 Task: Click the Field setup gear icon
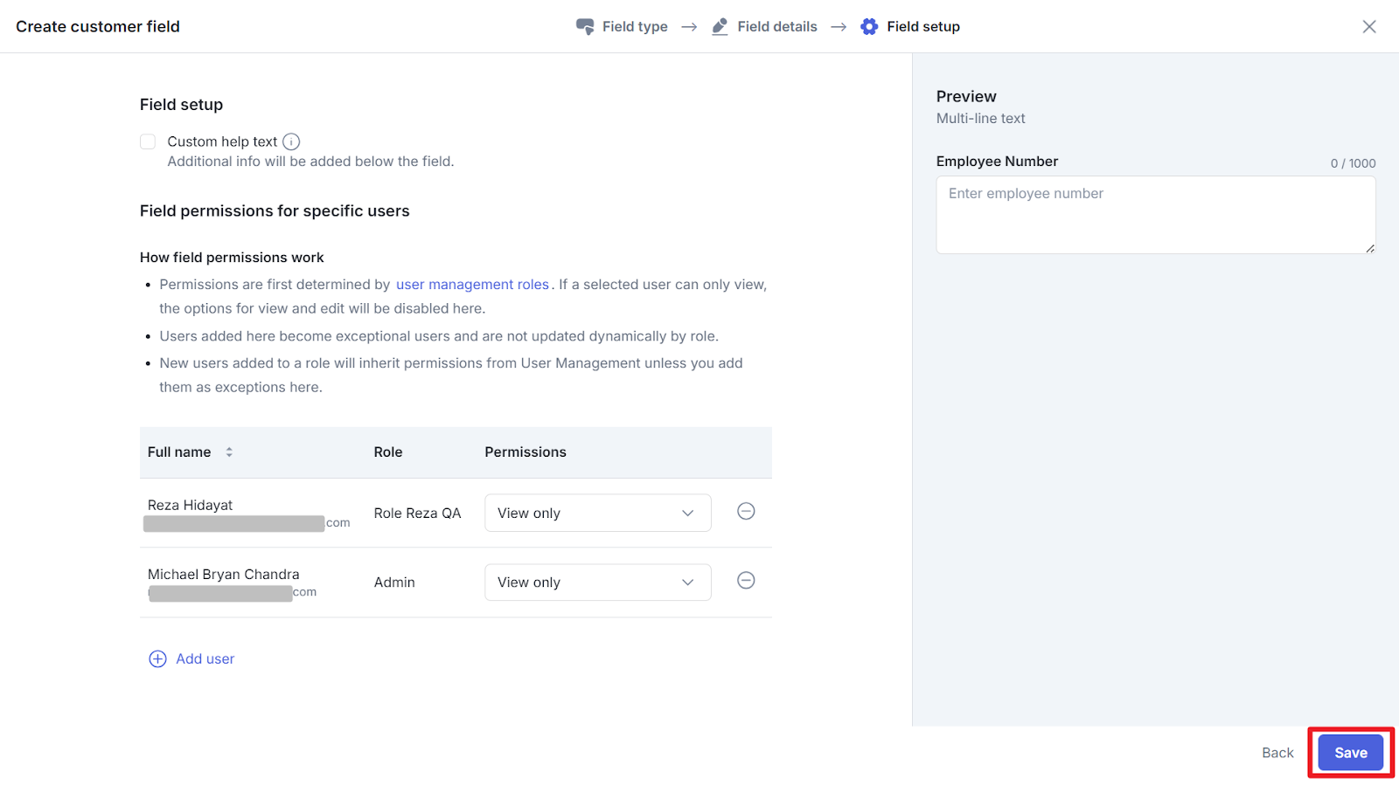click(869, 26)
